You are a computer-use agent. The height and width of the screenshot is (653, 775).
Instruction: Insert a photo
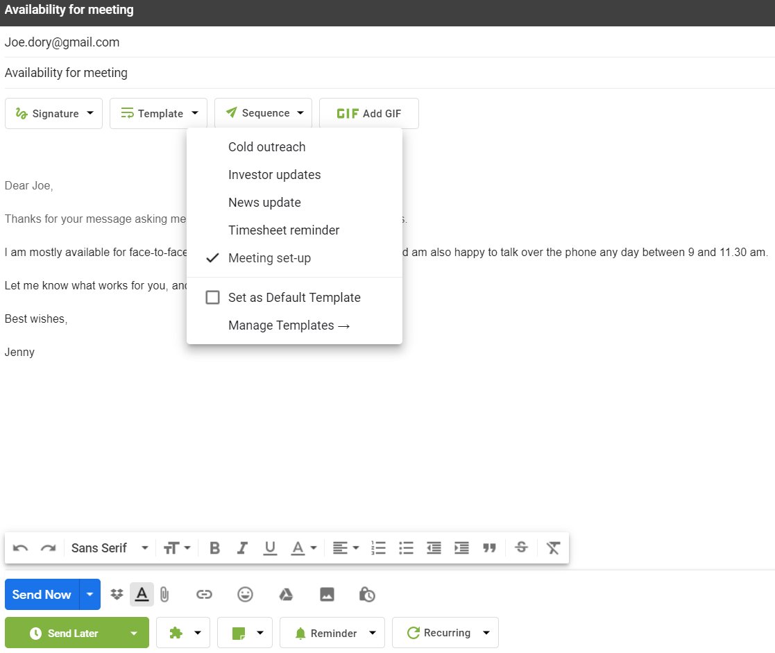[x=327, y=594]
